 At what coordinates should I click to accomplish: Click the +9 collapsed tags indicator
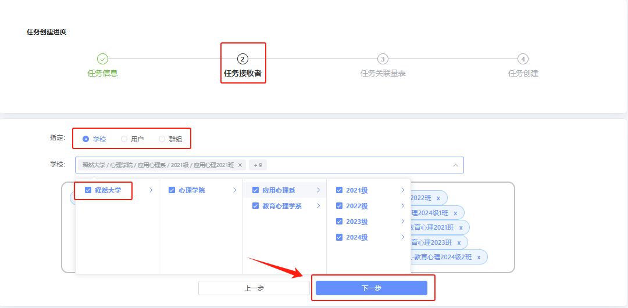[258, 165]
